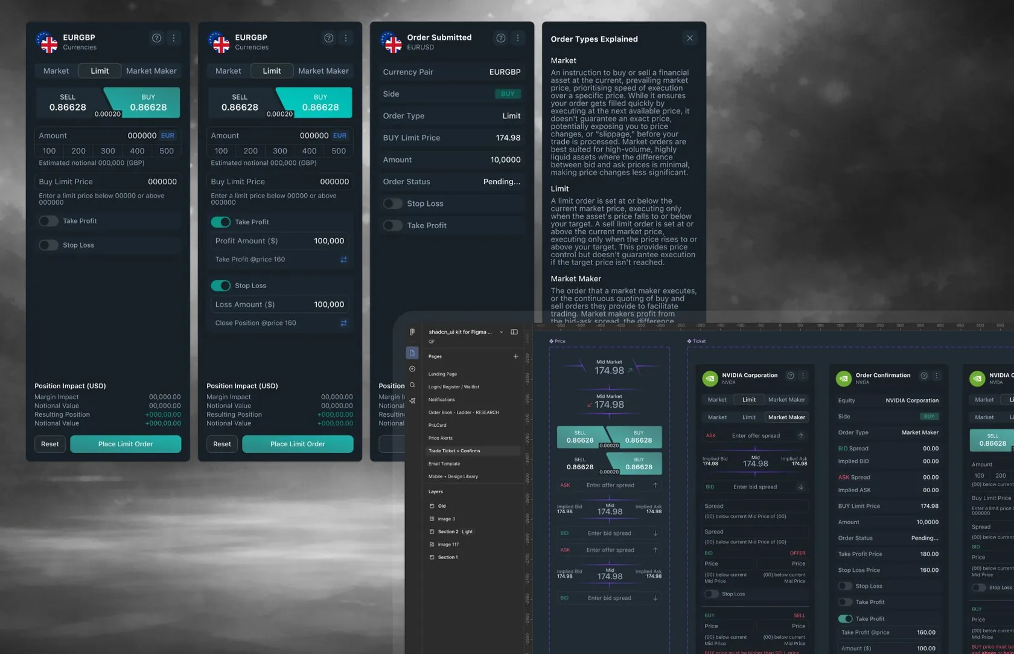Choose the 300 amount preset in the ticket with Profit Amount

[280, 151]
